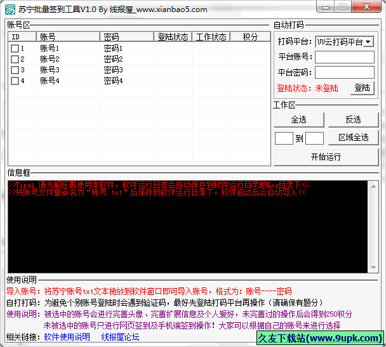Screen dimensions: 386x347
Task: Click the ID column header
Action: pos(22,37)
